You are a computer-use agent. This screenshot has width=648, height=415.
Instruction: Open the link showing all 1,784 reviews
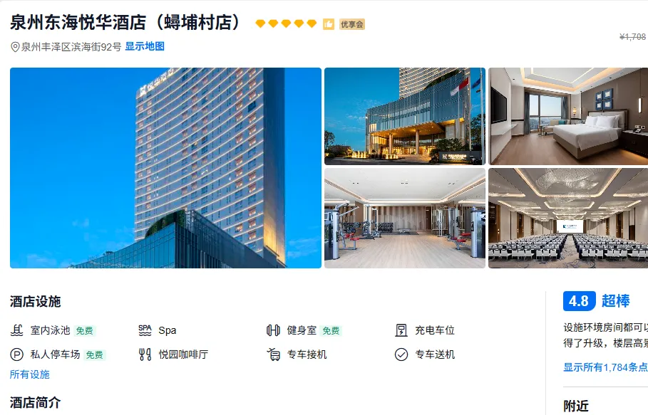605,367
